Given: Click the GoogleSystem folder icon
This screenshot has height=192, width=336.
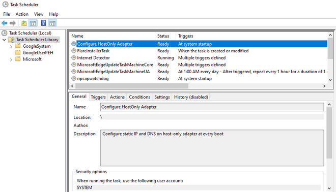Looking at the screenshot, I should (18, 46).
